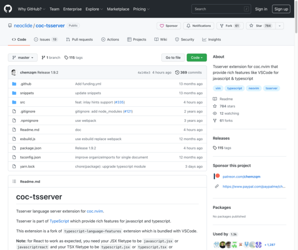Screen dimensions: 298x250
Task: View the 369 commits history
Action: pyautogui.click(x=188, y=72)
